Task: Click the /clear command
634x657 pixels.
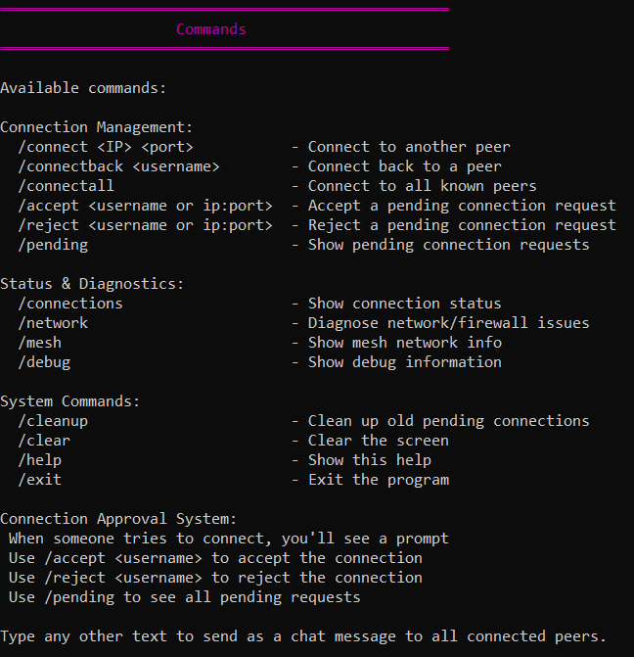Action: pyautogui.click(x=44, y=441)
